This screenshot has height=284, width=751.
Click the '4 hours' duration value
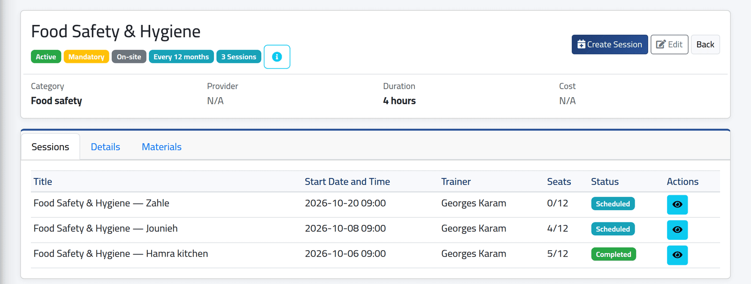(x=399, y=101)
